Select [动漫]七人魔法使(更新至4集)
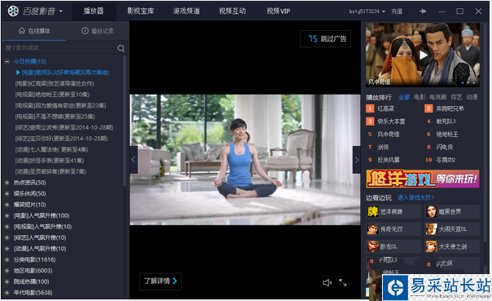Viewport: 492px width, 301px height. click(51, 149)
